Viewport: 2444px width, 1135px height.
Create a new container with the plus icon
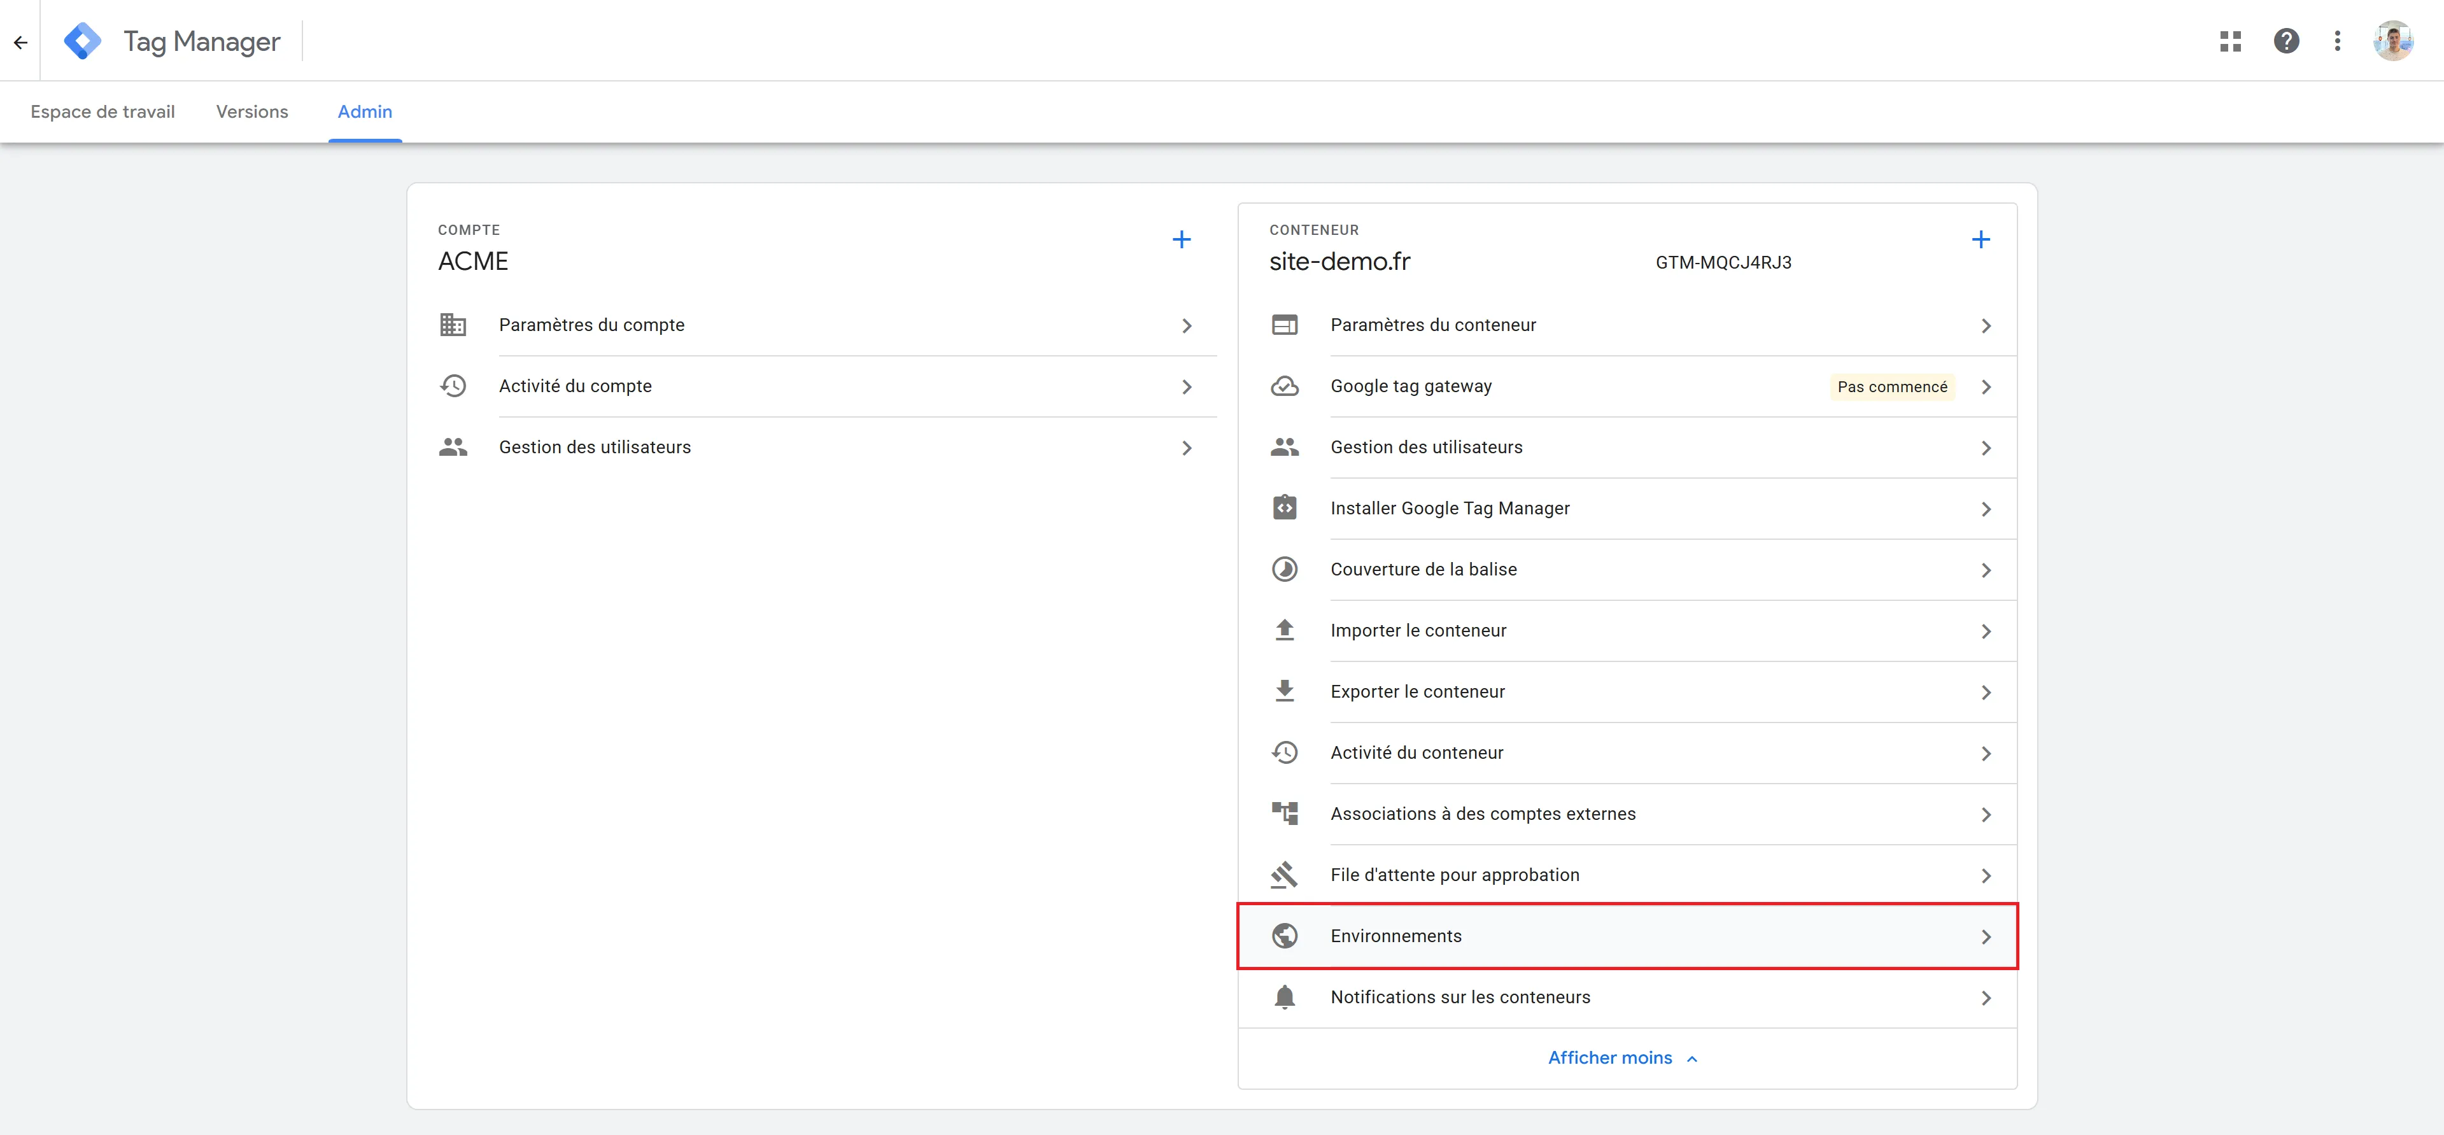[1981, 239]
